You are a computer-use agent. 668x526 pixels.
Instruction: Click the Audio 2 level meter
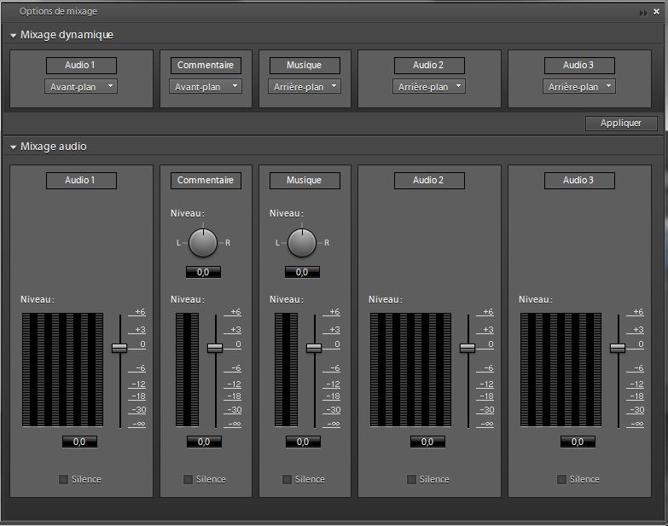point(410,370)
